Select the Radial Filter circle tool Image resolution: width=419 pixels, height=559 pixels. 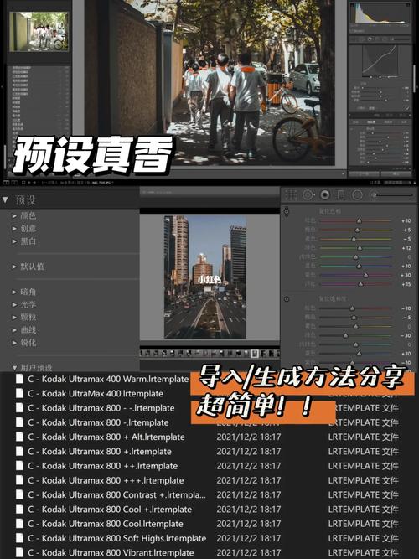coord(357,195)
